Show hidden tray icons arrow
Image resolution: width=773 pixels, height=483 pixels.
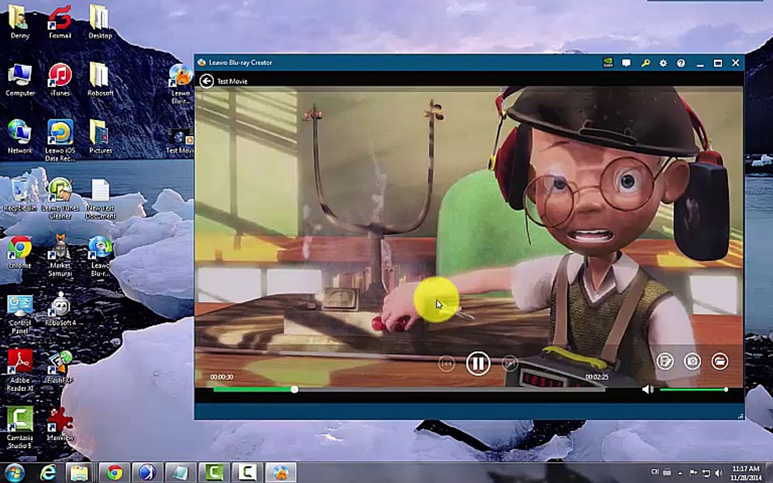680,472
